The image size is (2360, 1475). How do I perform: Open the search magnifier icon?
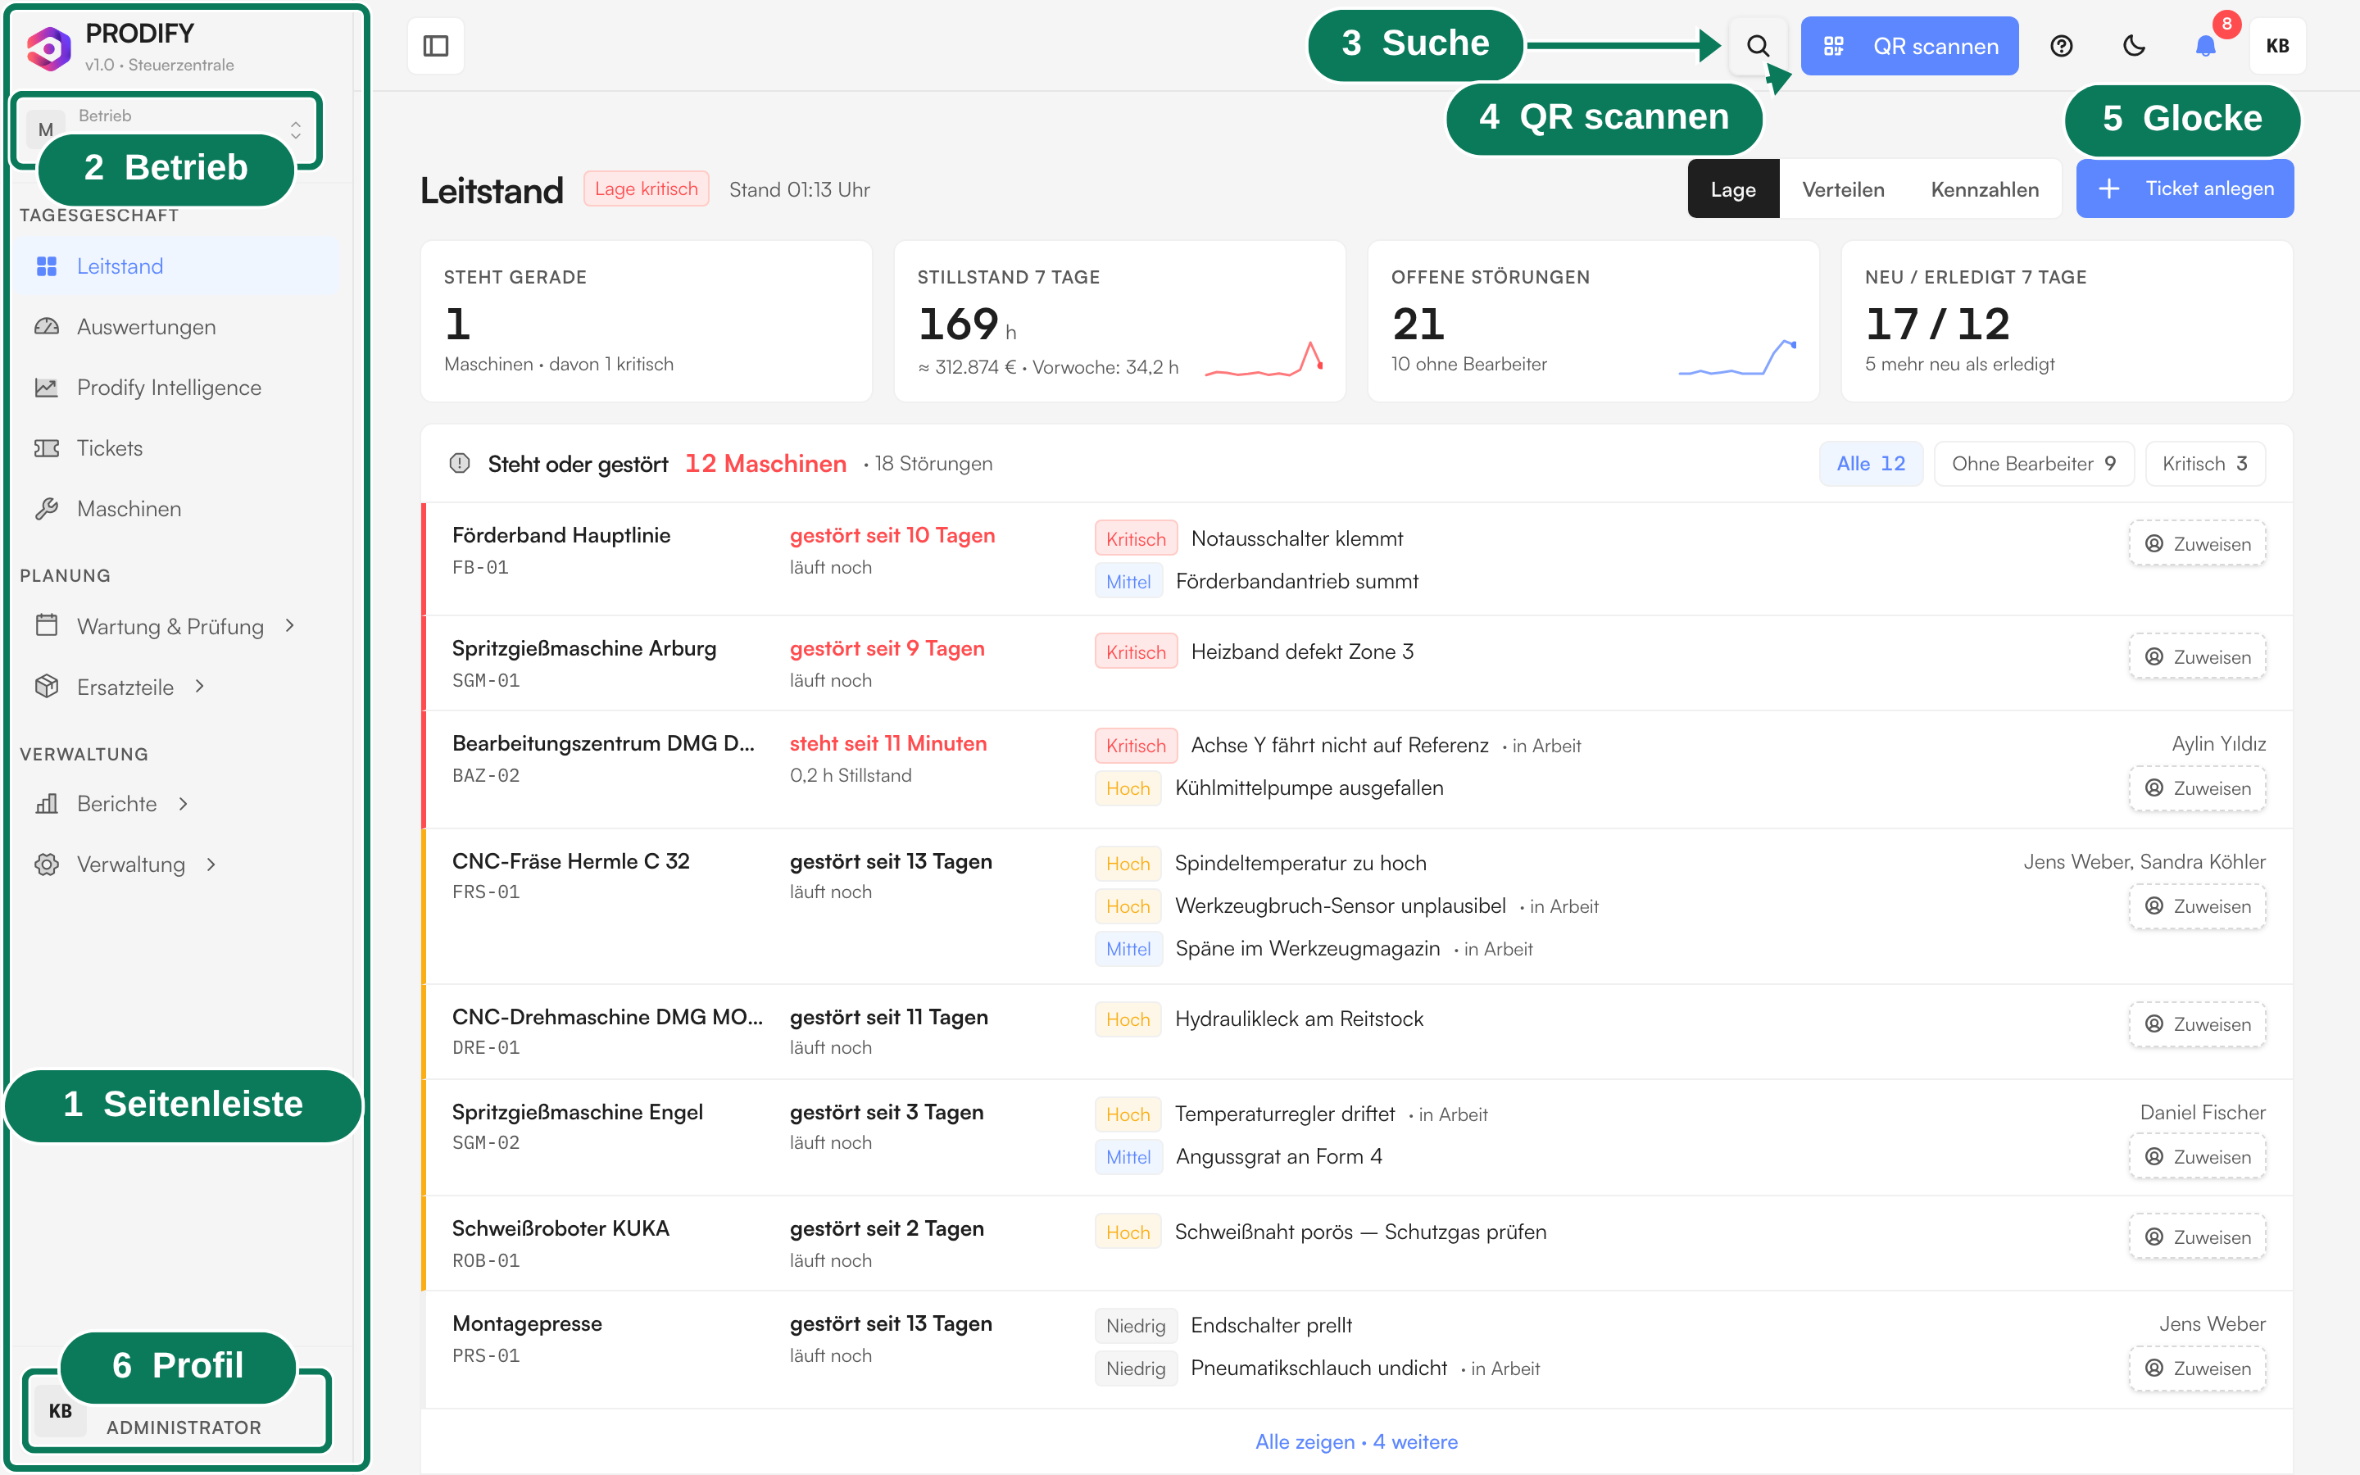coord(1758,46)
